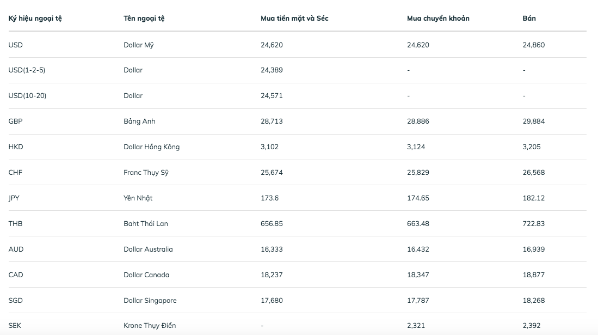Click the JPY selling rate 182.12
The height and width of the screenshot is (335, 598).
click(533, 198)
